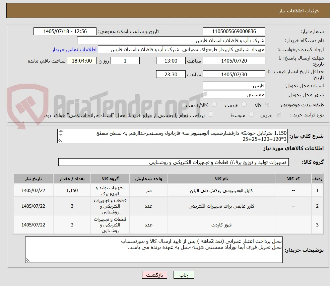Click the row number 2 cell
This screenshot has width=330, height=286.
317,206
